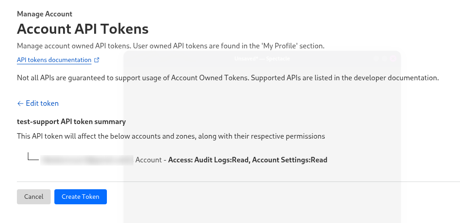460x223 pixels.
Task: Click the Spectacle window minimize circle
Action: pos(376,58)
